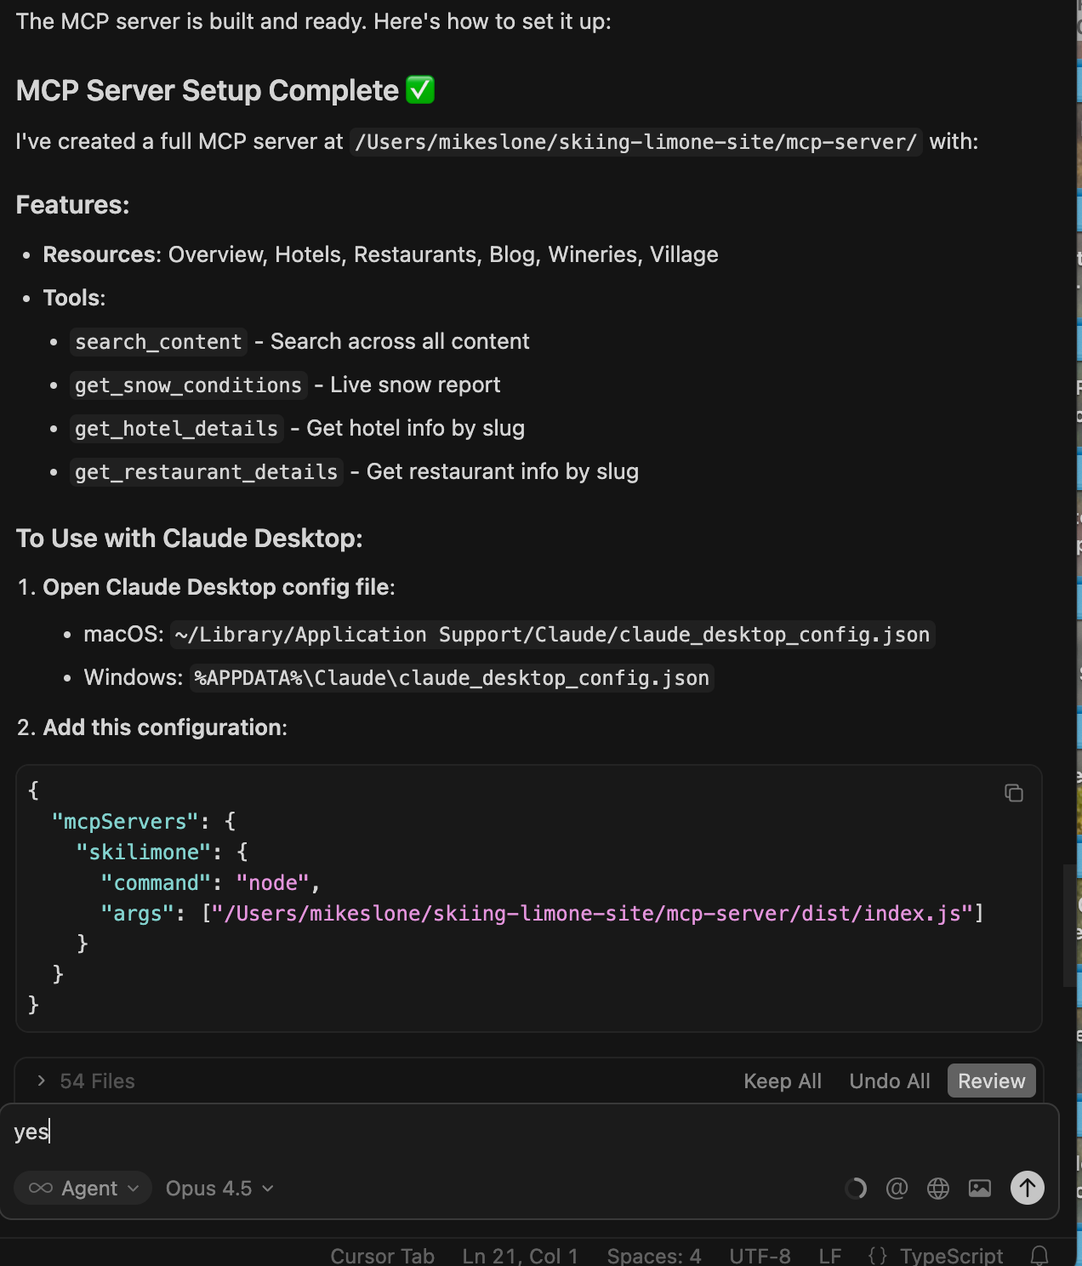Click the get_snow_conditions code label
This screenshot has height=1266, width=1082.
[188, 385]
